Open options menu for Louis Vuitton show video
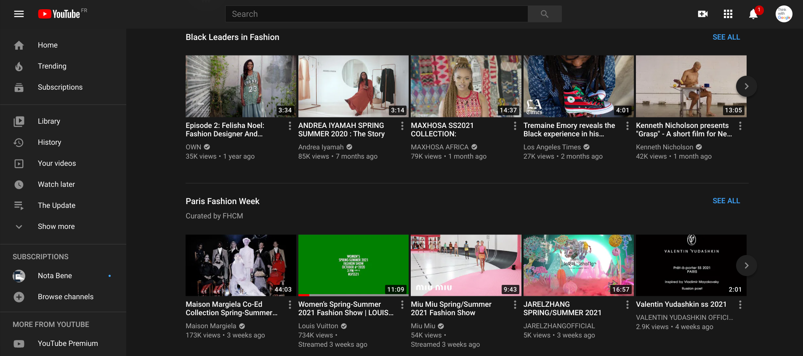The image size is (803, 356). pyautogui.click(x=402, y=304)
